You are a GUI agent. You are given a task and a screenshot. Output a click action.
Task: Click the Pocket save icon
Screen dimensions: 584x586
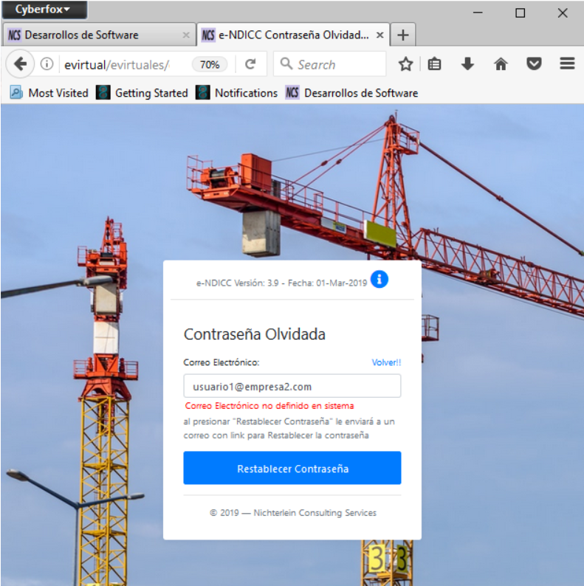534,64
